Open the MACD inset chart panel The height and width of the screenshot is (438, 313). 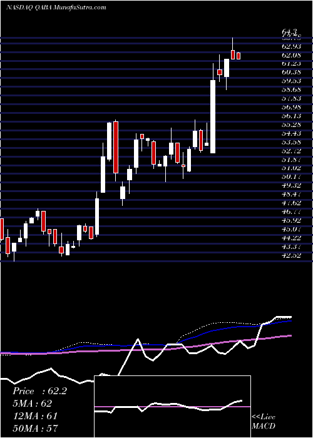pyautogui.click(x=173, y=407)
